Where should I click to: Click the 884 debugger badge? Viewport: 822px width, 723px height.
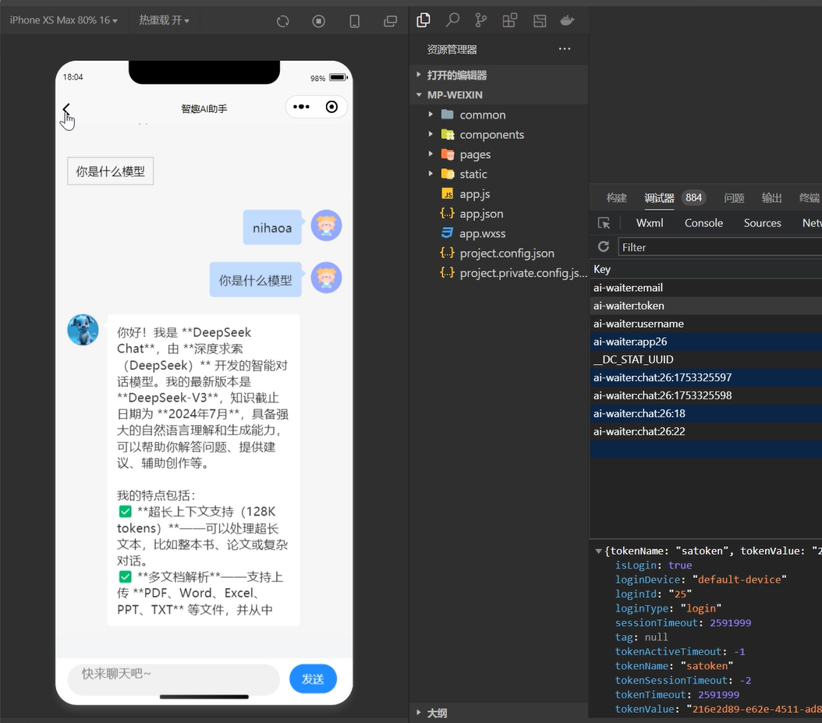coord(693,197)
